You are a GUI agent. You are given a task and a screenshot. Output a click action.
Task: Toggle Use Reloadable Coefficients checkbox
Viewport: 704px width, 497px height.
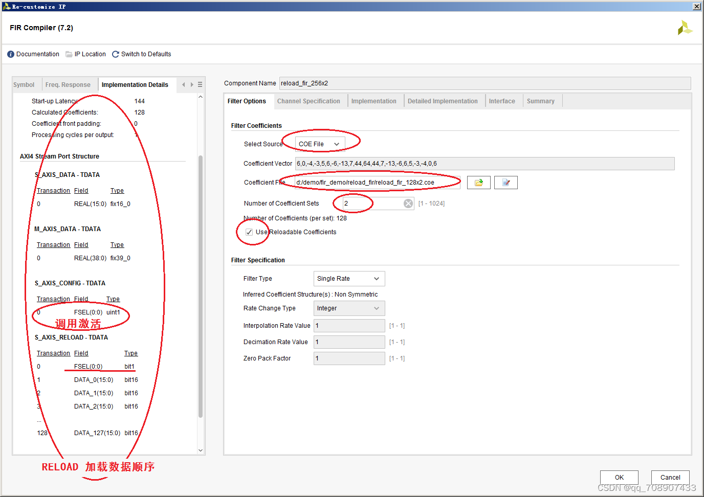pyautogui.click(x=249, y=232)
